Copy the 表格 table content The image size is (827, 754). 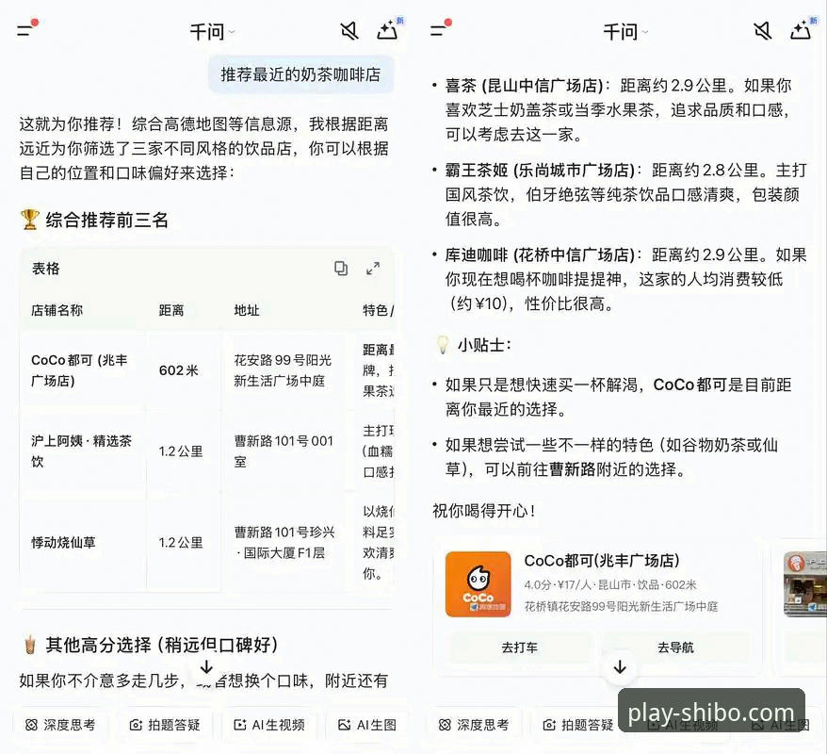[340, 269]
